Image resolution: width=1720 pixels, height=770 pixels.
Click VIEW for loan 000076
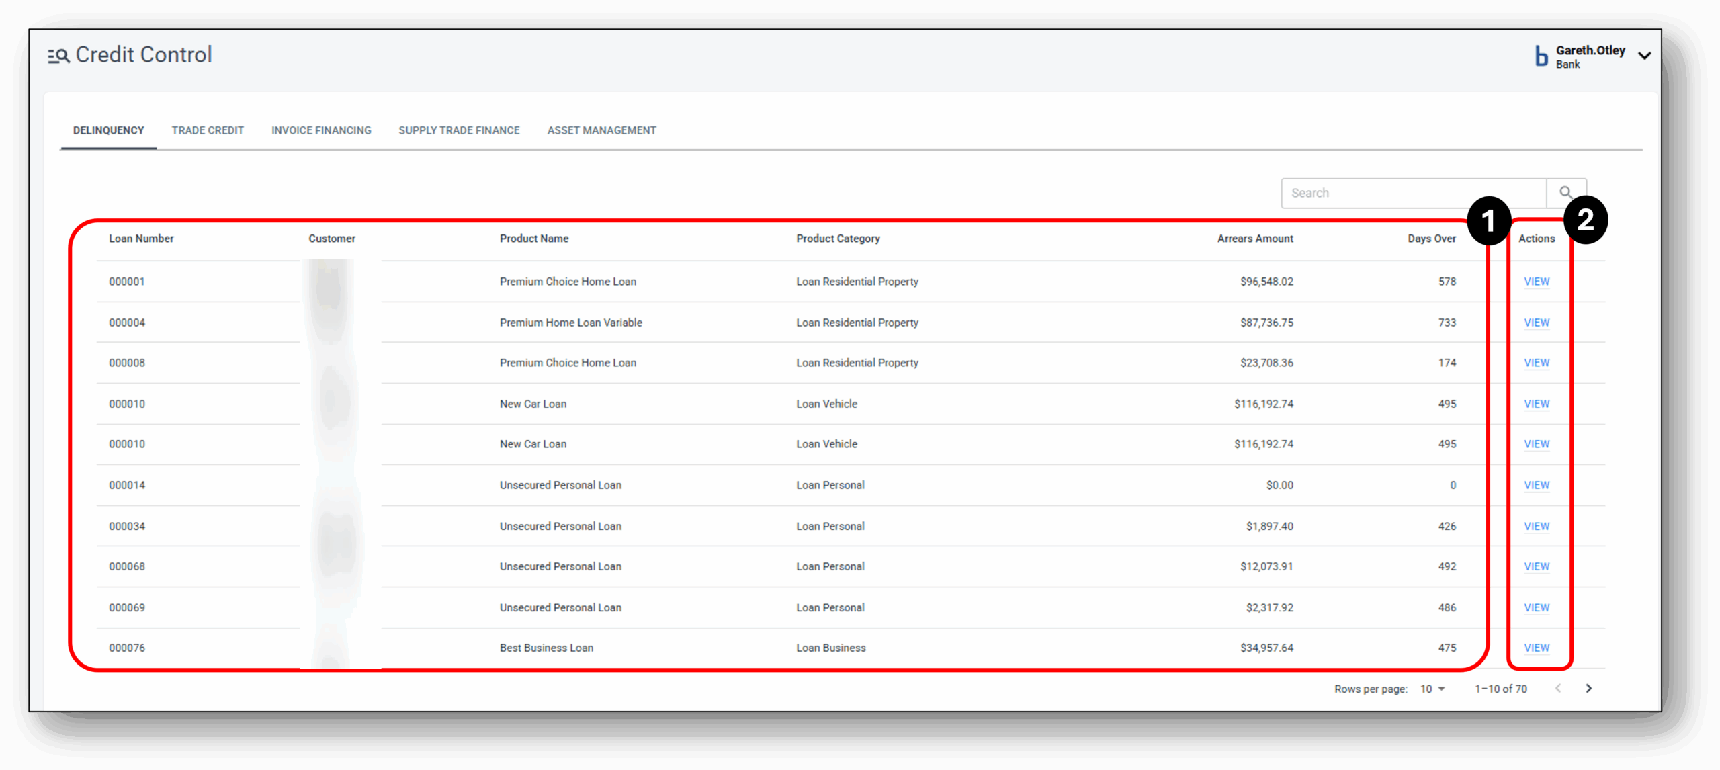(1536, 648)
